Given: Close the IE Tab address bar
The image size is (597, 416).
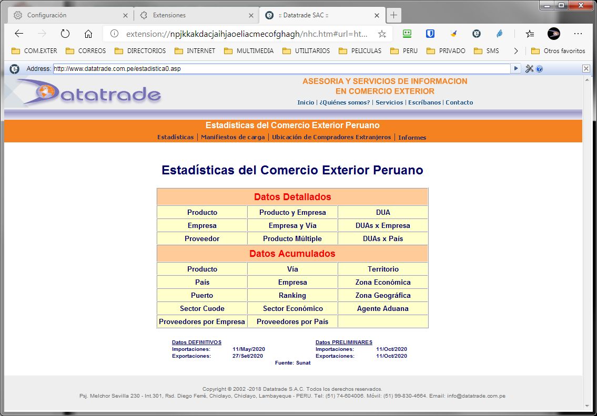Looking at the screenshot, I should [586, 68].
